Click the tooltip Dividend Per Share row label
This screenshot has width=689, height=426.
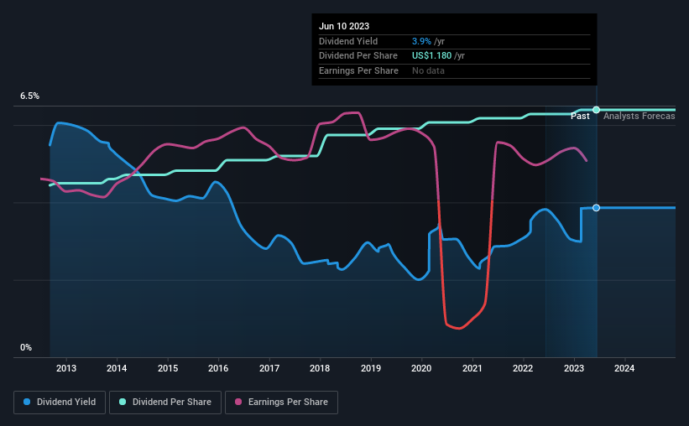point(358,56)
